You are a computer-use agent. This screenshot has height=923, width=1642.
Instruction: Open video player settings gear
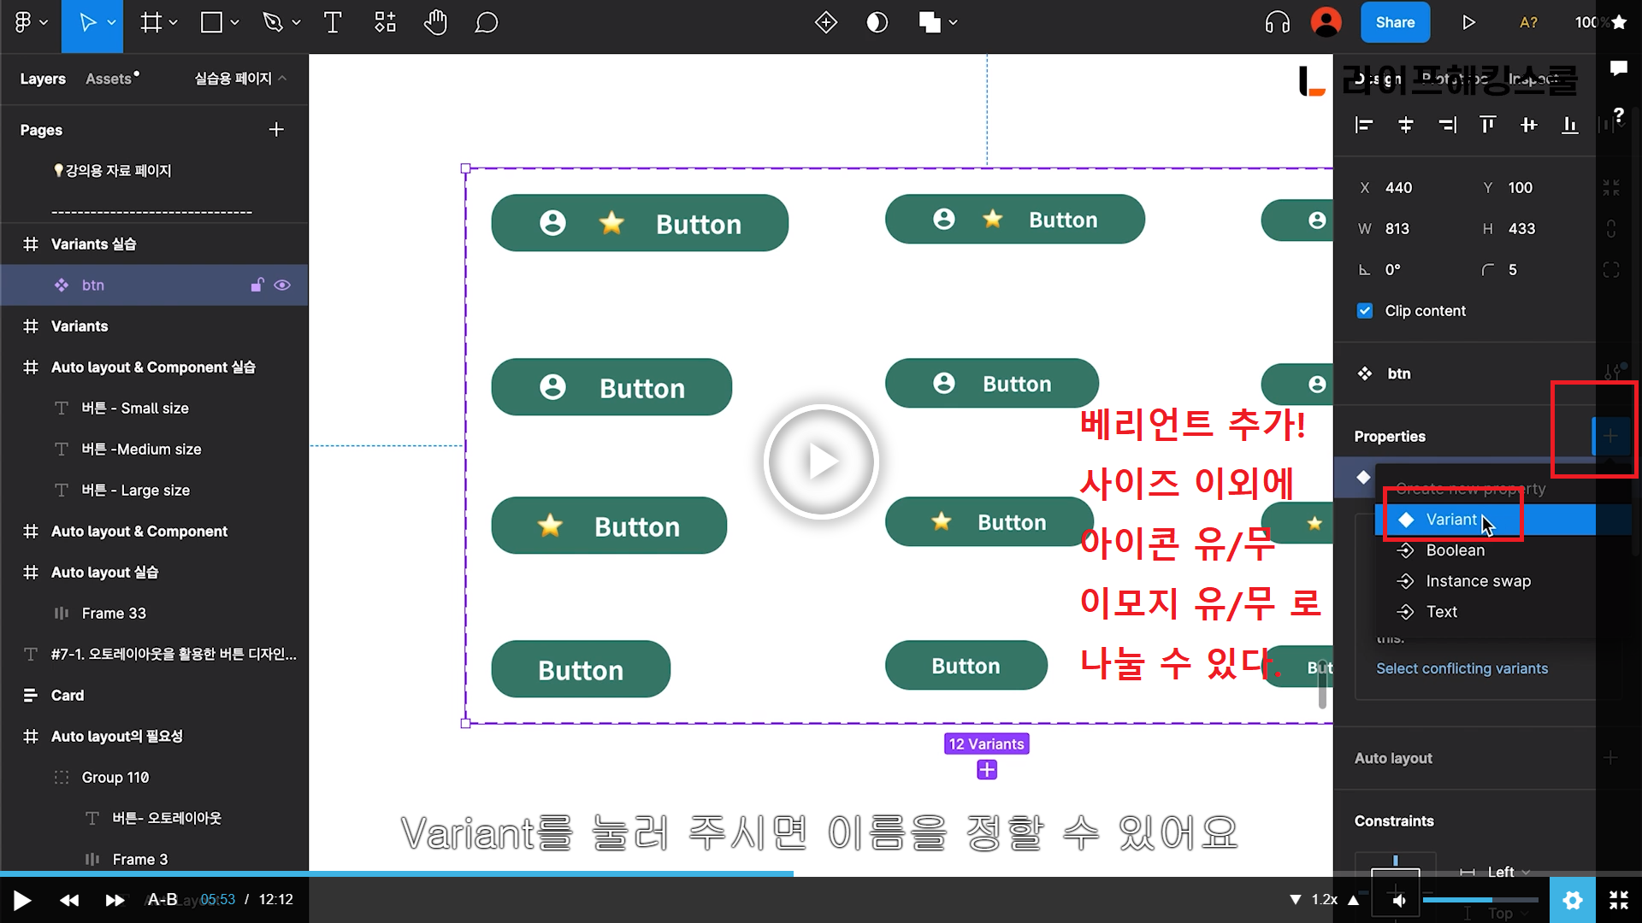pyautogui.click(x=1572, y=900)
